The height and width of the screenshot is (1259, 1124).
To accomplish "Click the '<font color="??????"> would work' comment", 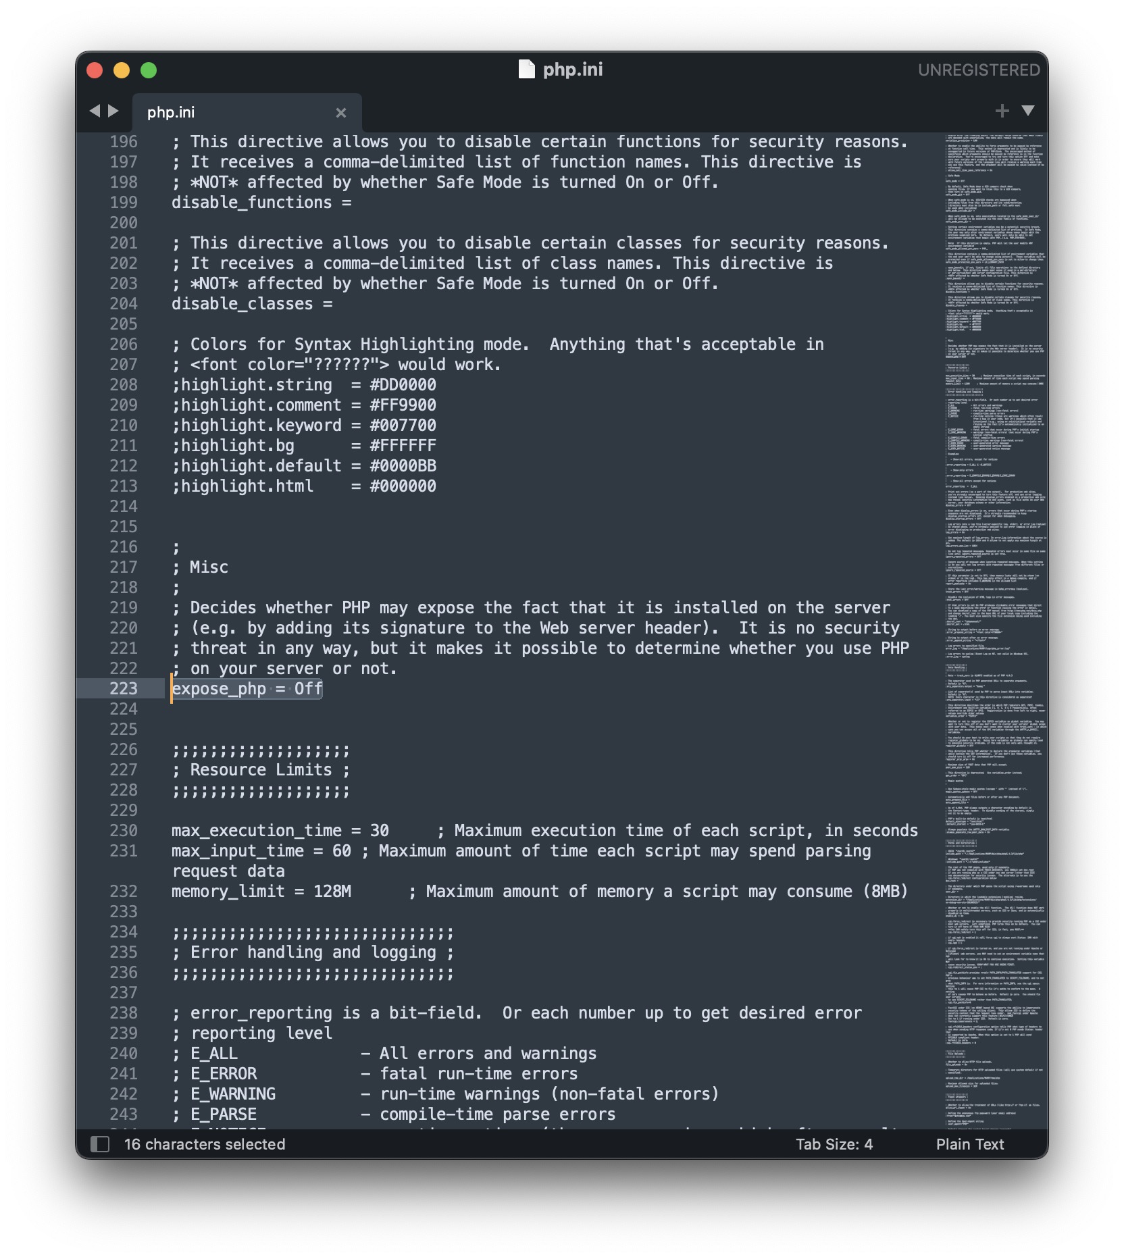I will pyautogui.click(x=344, y=364).
